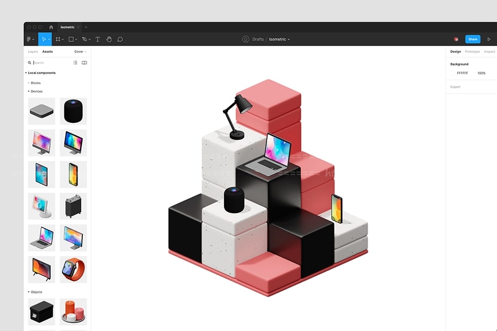Click the red user avatar near Share
The width and height of the screenshot is (497, 331).
coord(456,39)
